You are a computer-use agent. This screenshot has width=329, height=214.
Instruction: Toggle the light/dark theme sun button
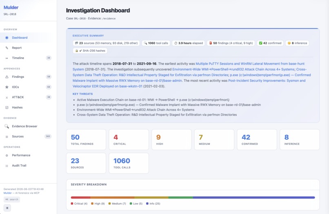point(7,208)
